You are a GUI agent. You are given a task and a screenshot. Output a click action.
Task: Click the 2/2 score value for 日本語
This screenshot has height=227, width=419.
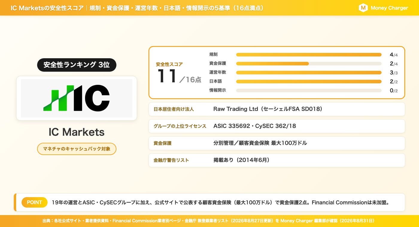click(394, 82)
